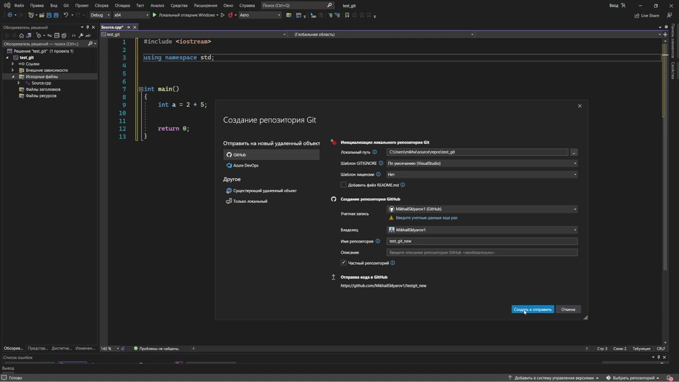Click the browse button for local path
The image size is (679, 382).
coord(574,152)
